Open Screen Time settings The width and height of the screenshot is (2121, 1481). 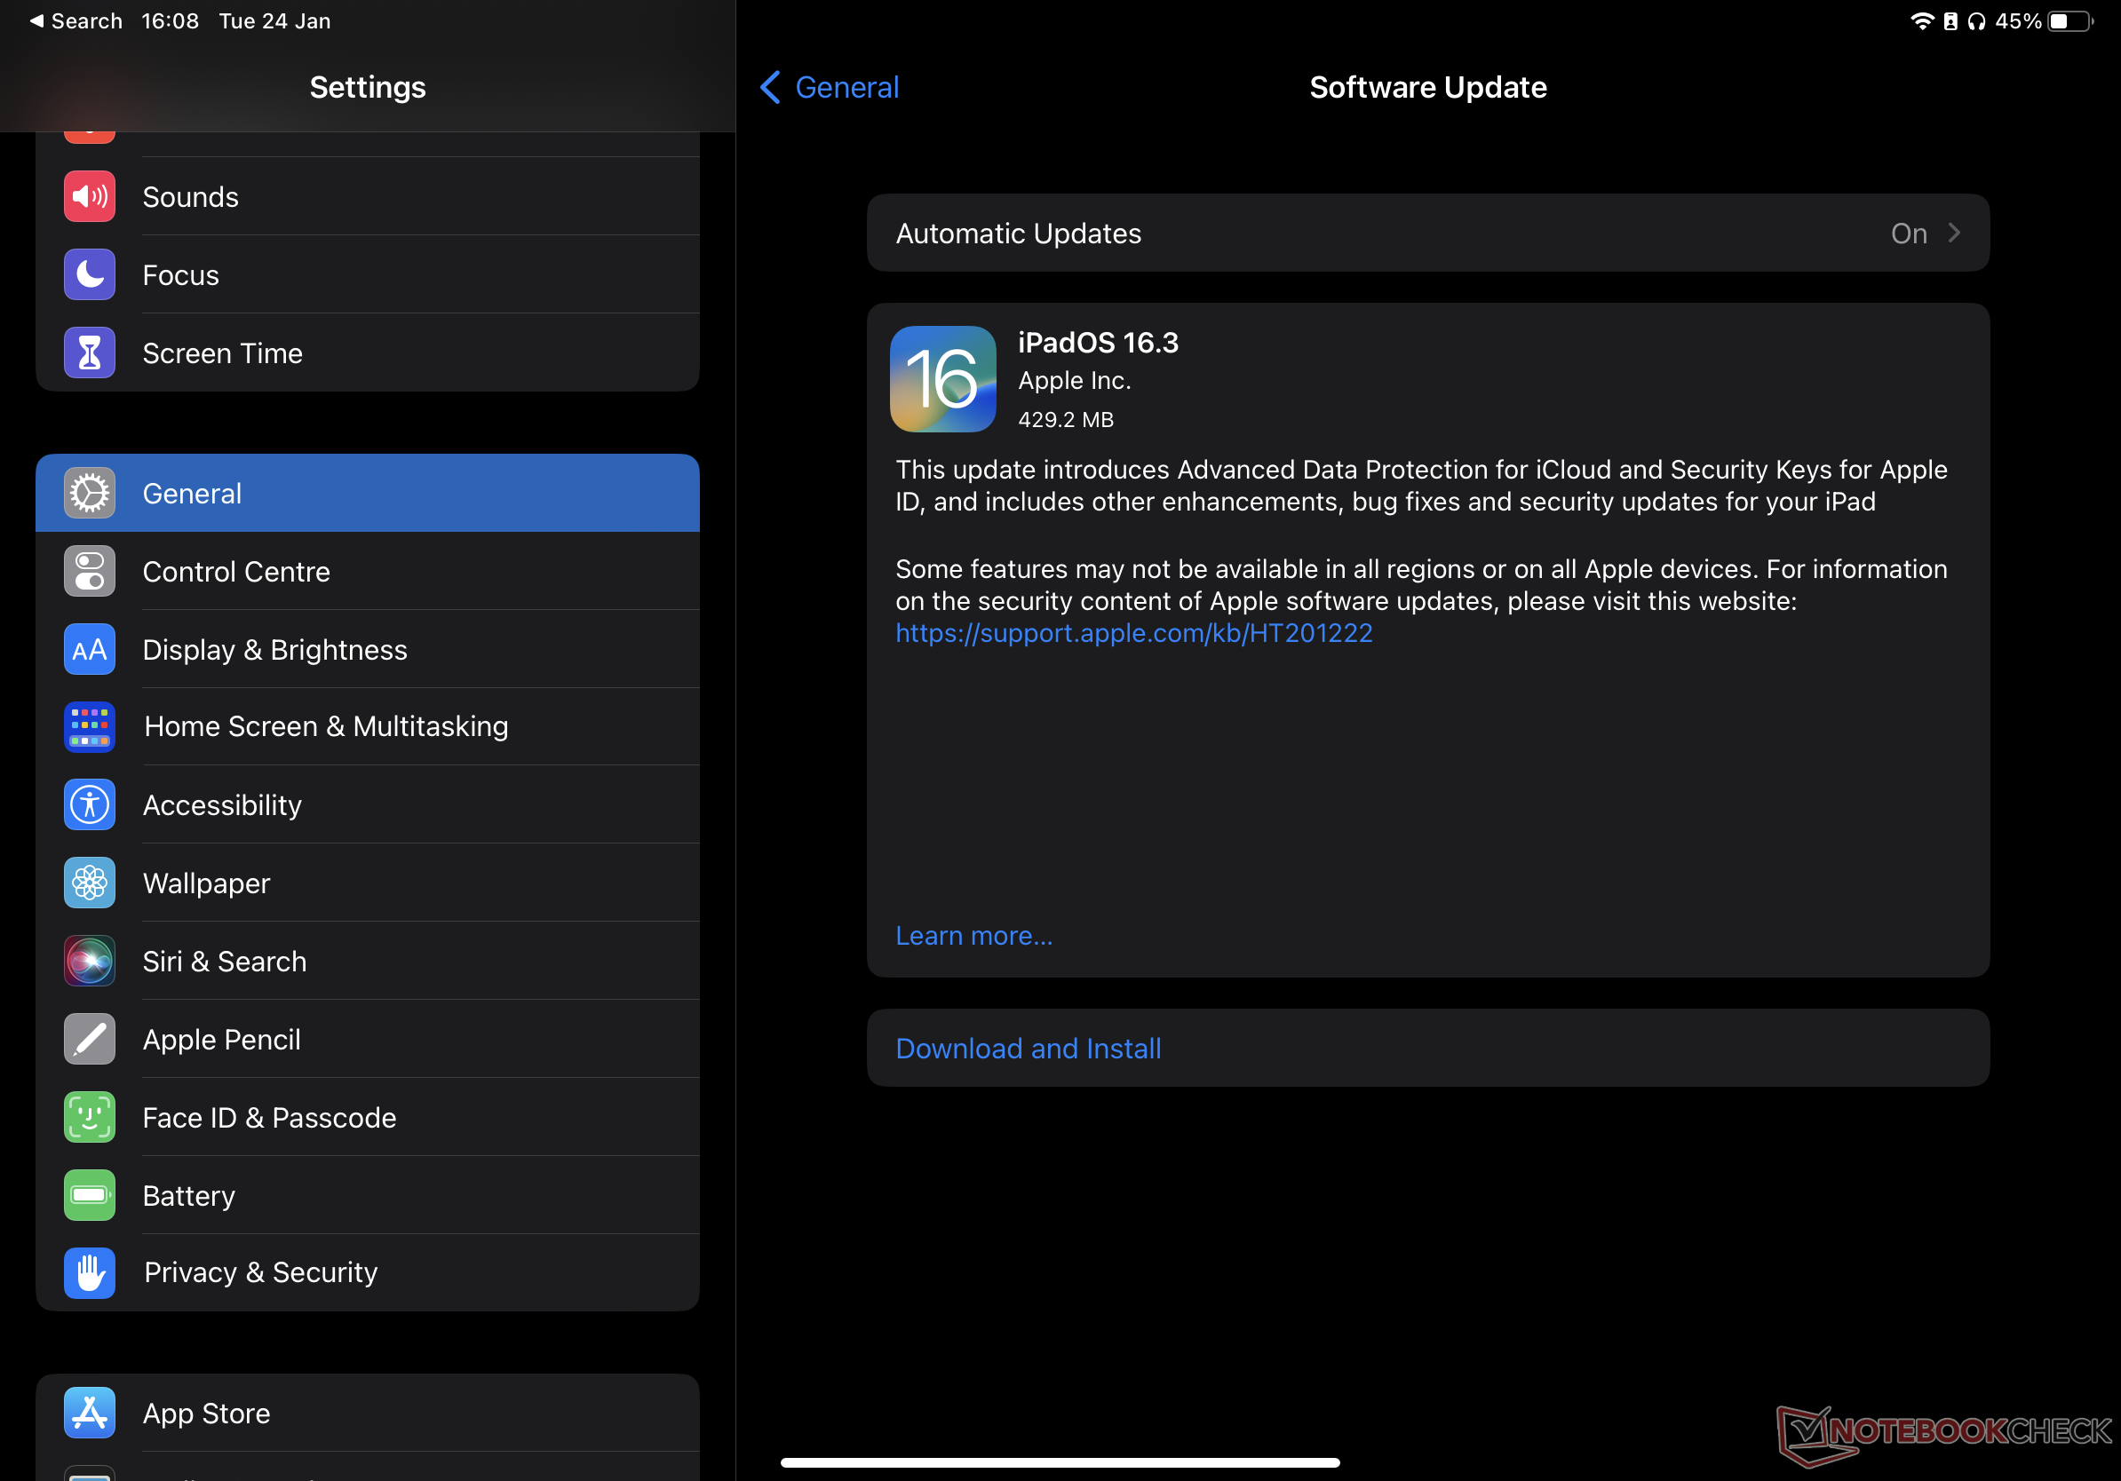click(368, 352)
